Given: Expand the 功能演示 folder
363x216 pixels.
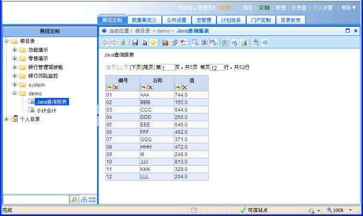Looking at the screenshot, I should (14, 50).
